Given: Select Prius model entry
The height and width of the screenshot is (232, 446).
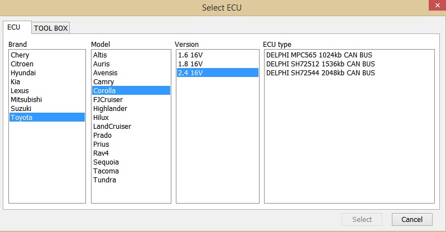Looking at the screenshot, I should 102,144.
